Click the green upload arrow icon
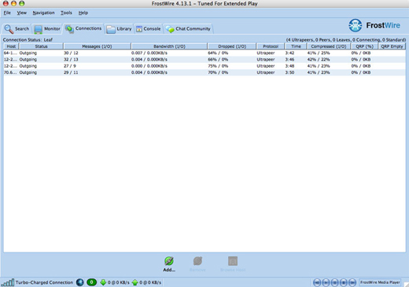The height and width of the screenshot is (287, 409). point(135,282)
